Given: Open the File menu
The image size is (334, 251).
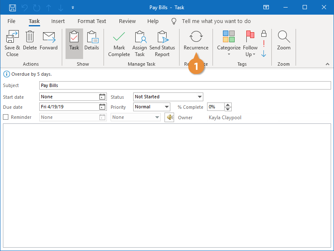Looking at the screenshot, I should coord(11,21).
